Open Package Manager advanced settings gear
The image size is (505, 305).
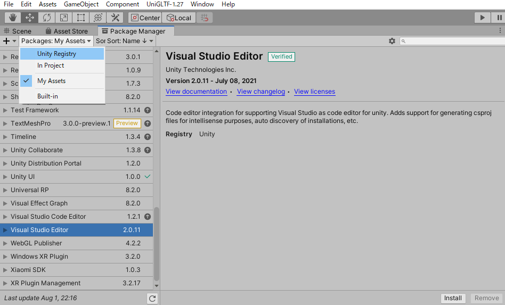click(392, 41)
